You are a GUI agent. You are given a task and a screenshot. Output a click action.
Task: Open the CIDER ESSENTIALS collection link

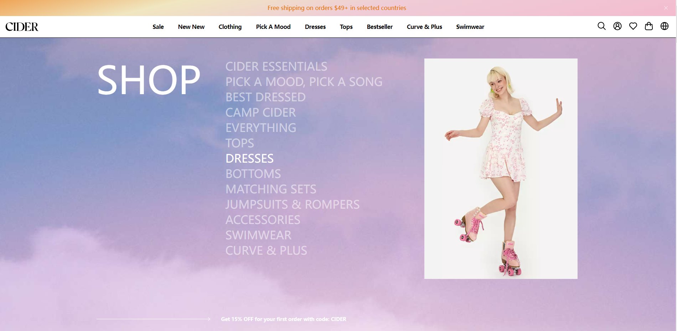[x=276, y=66]
